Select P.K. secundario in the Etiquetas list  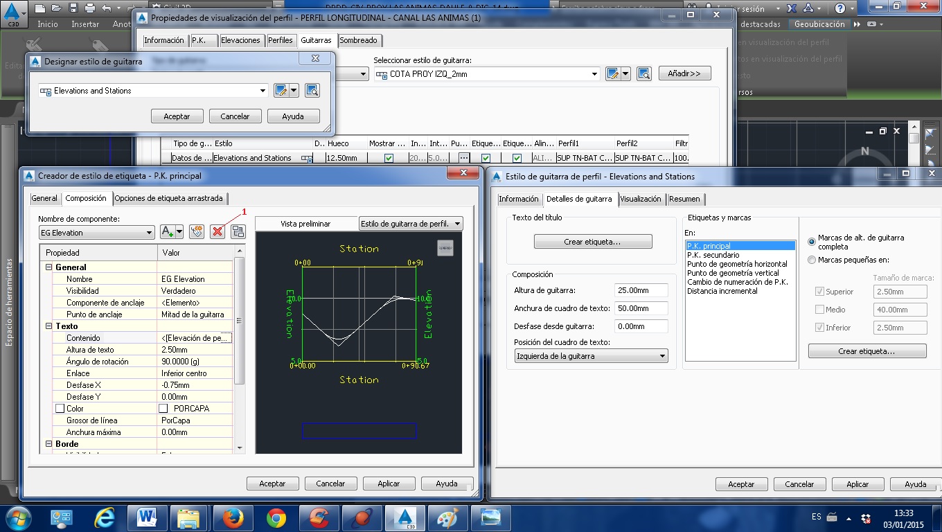713,255
